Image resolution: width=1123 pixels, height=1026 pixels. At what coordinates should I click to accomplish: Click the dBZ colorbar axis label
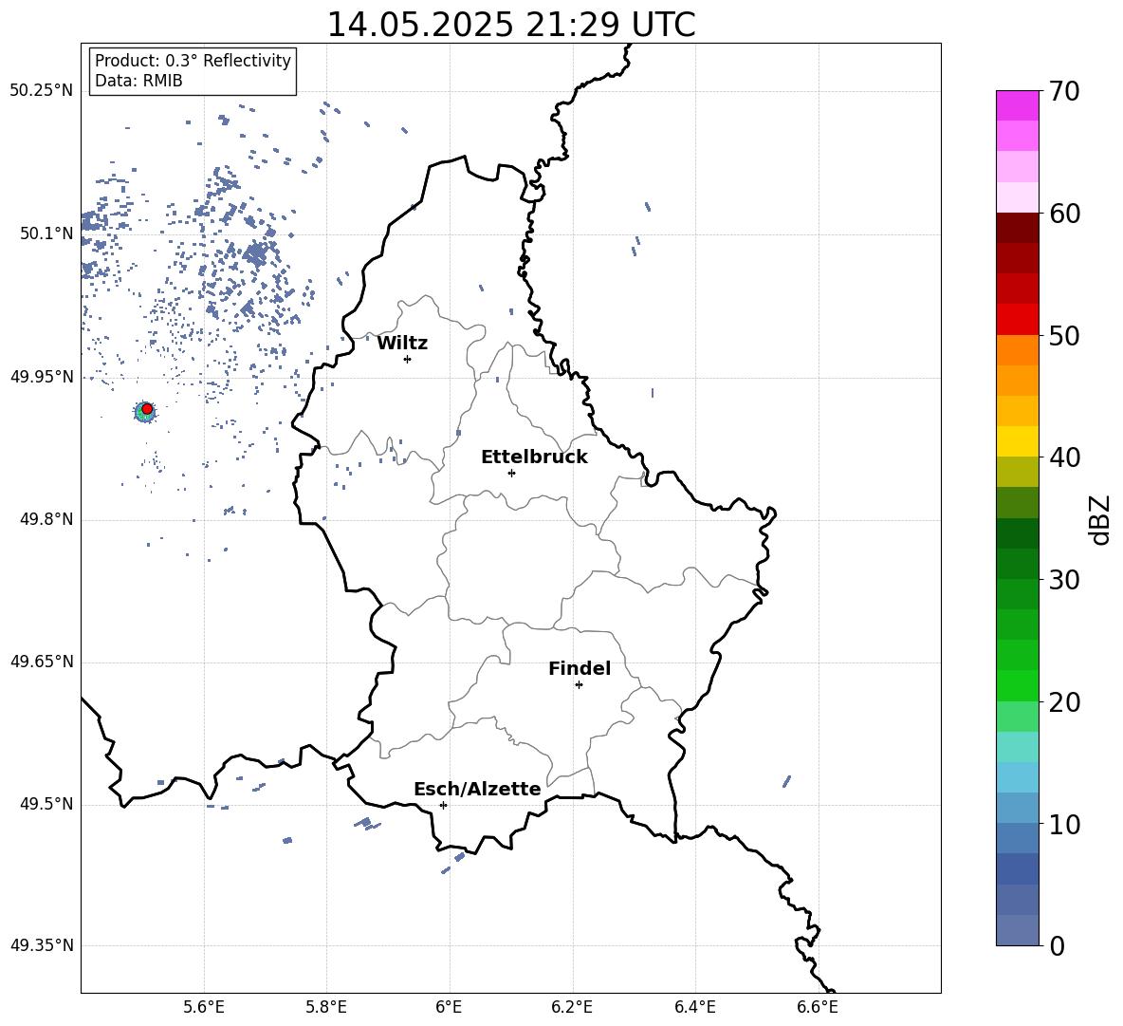[x=1099, y=519]
